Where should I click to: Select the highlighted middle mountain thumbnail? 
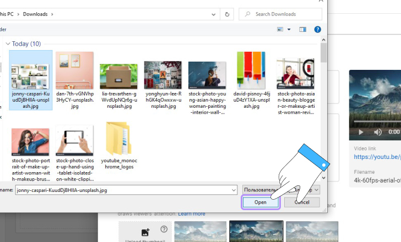coord(256,232)
